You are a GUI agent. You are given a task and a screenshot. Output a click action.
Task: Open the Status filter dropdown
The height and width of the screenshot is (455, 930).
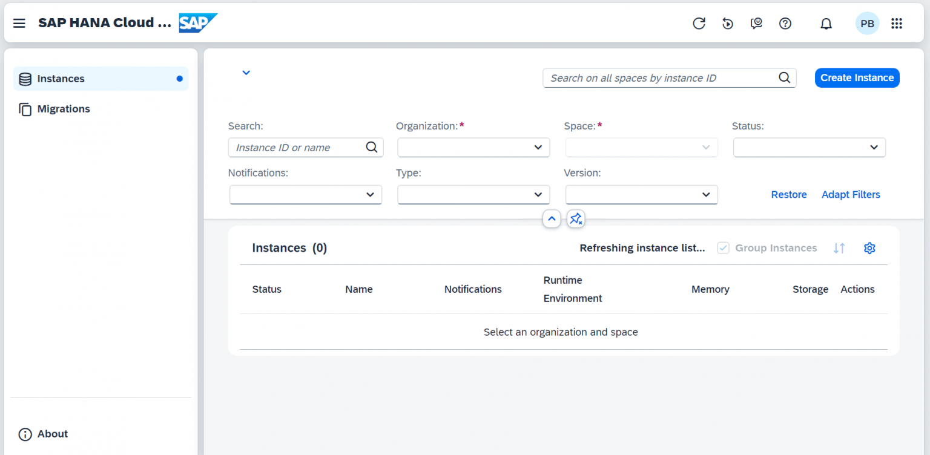pyautogui.click(x=810, y=147)
